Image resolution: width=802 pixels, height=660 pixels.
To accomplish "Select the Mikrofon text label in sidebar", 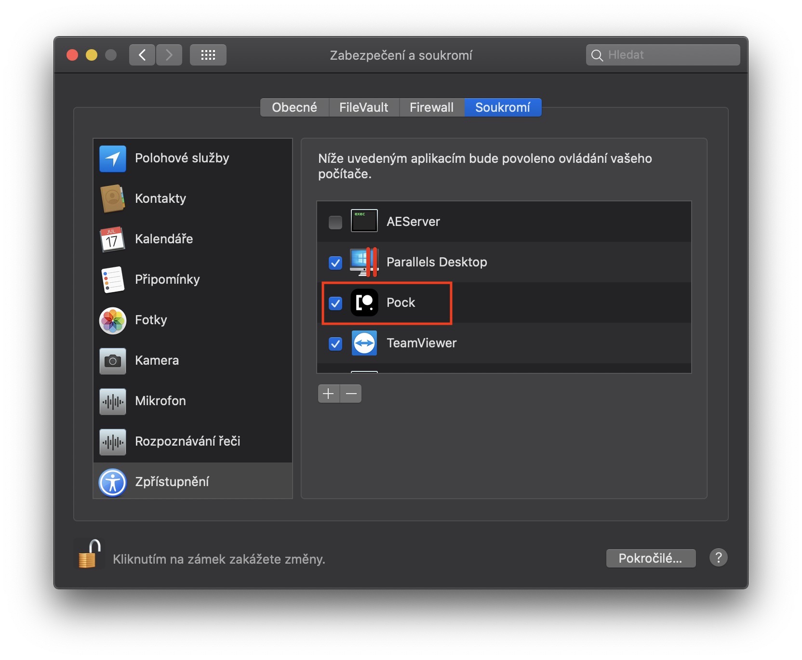I will tap(160, 401).
